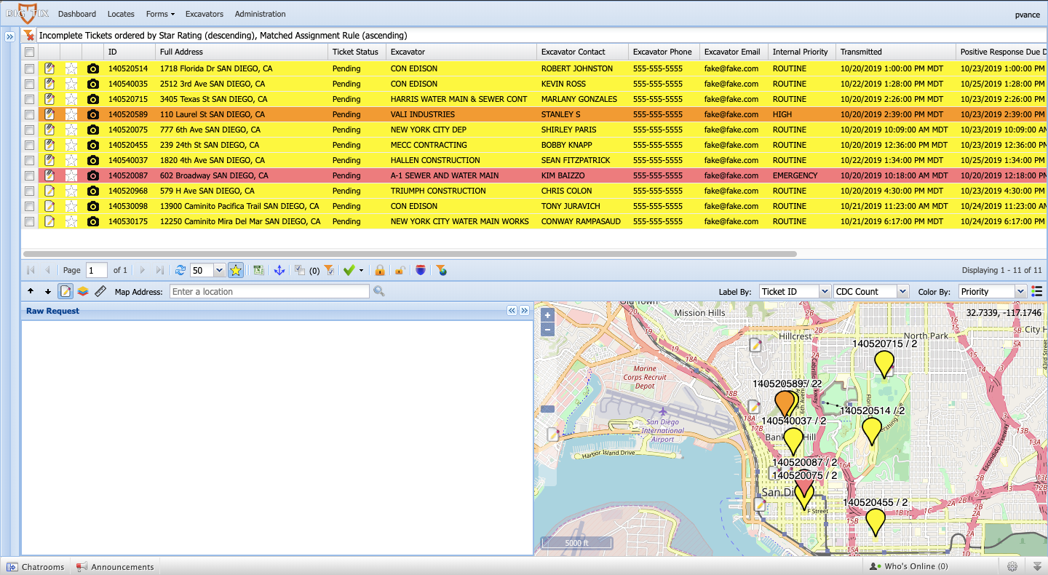Open the Forms menu

(159, 14)
